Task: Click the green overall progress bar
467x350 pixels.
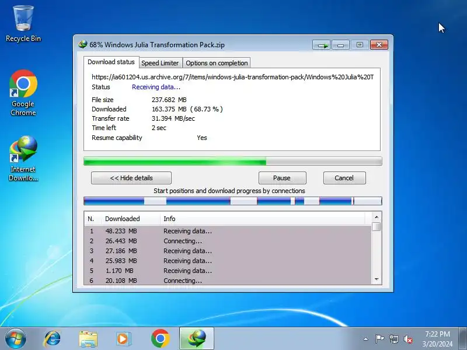Action: [232, 162]
